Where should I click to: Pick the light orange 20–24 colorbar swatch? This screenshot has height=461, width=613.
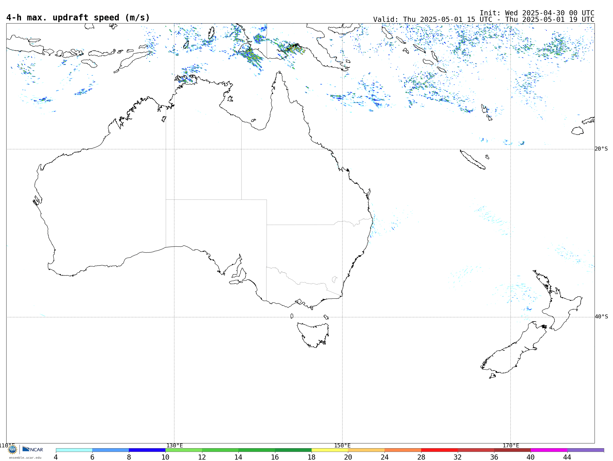coord(366,450)
